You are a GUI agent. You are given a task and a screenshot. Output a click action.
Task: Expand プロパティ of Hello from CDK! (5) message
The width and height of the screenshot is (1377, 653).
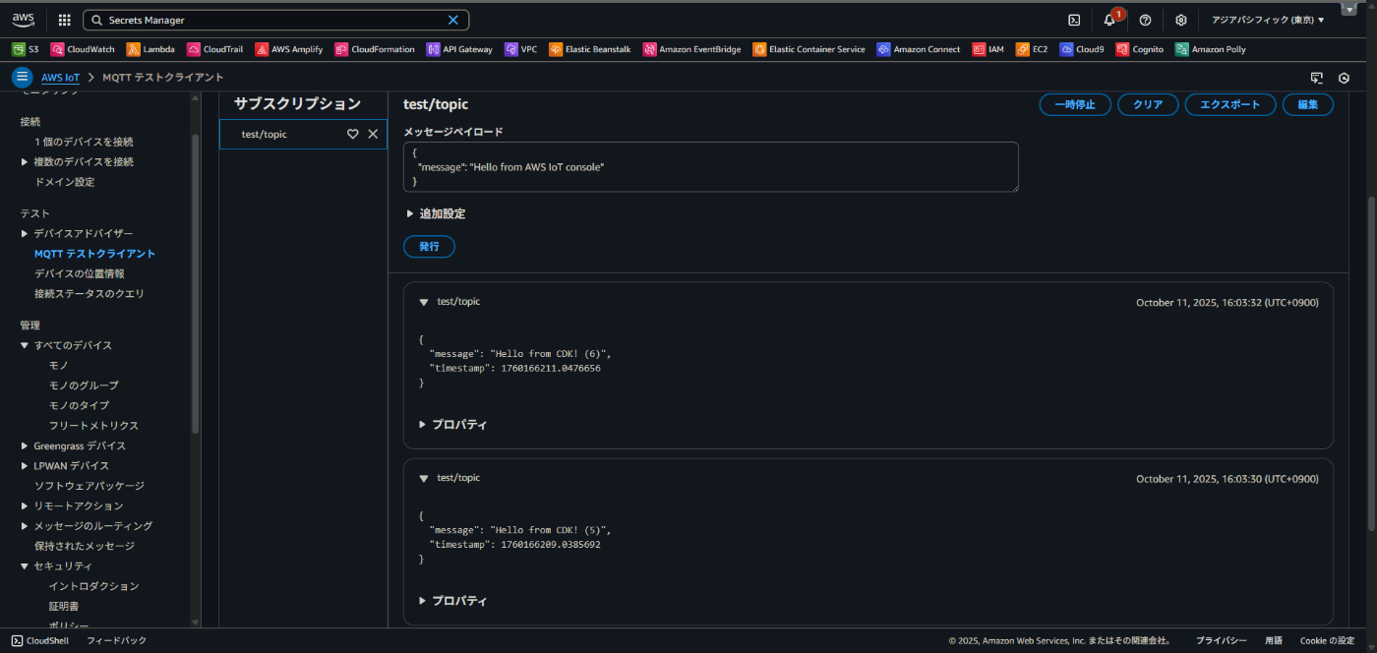pyautogui.click(x=452, y=601)
